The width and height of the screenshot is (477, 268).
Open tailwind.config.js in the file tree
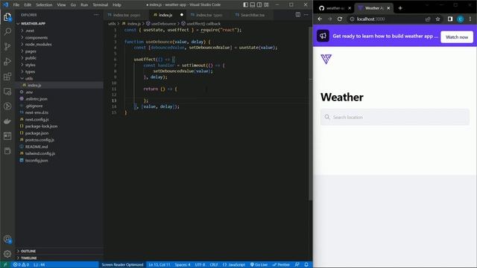pyautogui.click(x=40, y=153)
